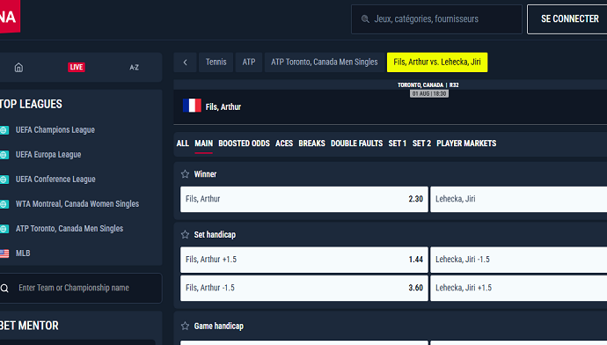Open UEFA Conference League link
The image size is (607, 345).
pos(55,180)
